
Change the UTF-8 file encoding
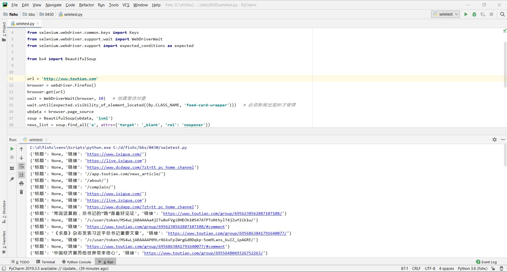pos(430,269)
